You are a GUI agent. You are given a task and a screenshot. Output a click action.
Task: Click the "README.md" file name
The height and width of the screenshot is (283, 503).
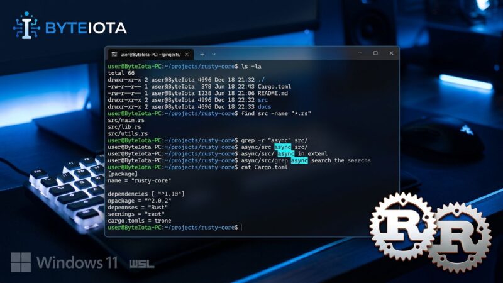pyautogui.click(x=273, y=93)
